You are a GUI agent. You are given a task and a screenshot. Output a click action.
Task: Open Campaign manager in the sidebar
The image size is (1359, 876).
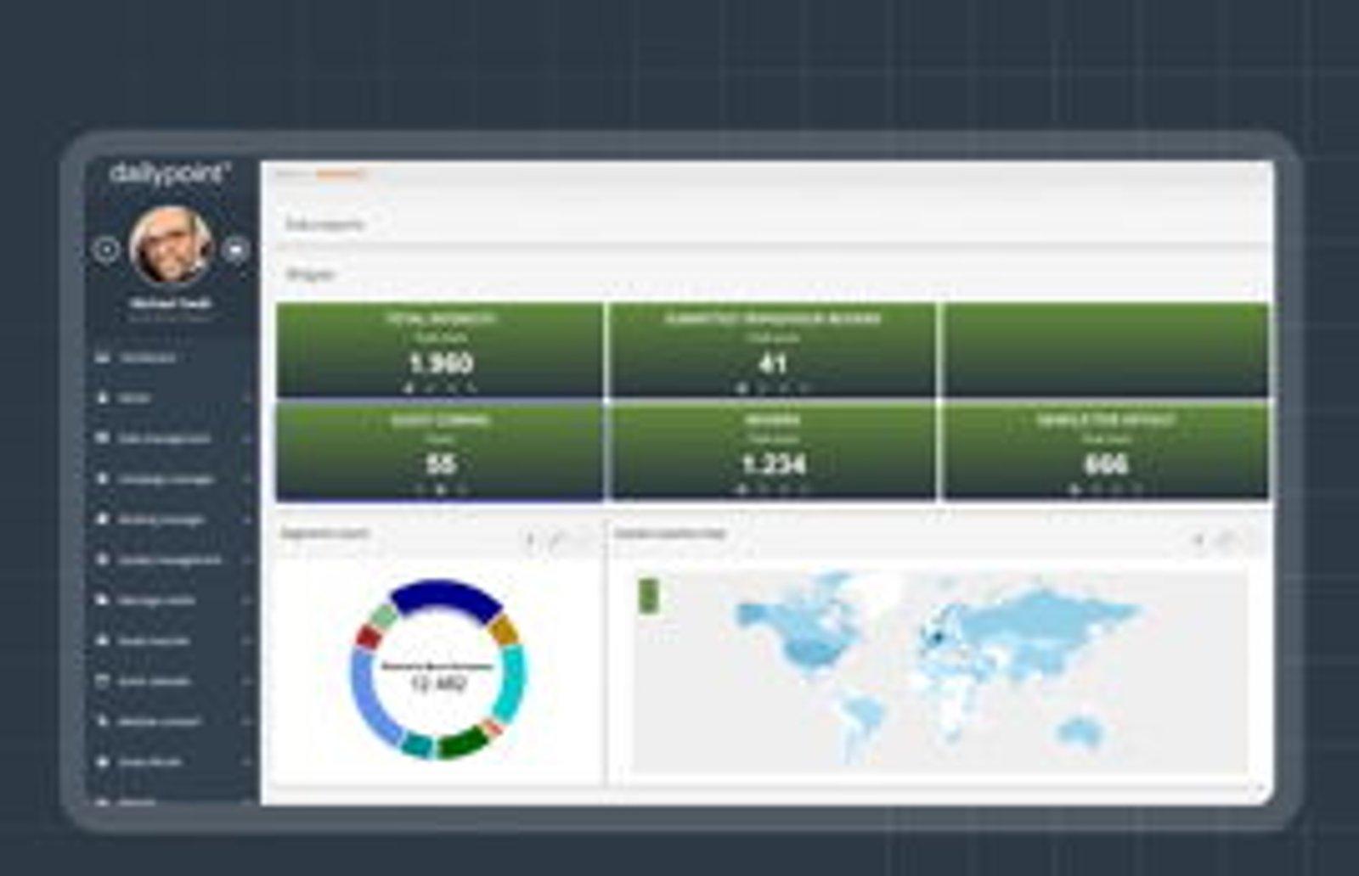tap(166, 480)
